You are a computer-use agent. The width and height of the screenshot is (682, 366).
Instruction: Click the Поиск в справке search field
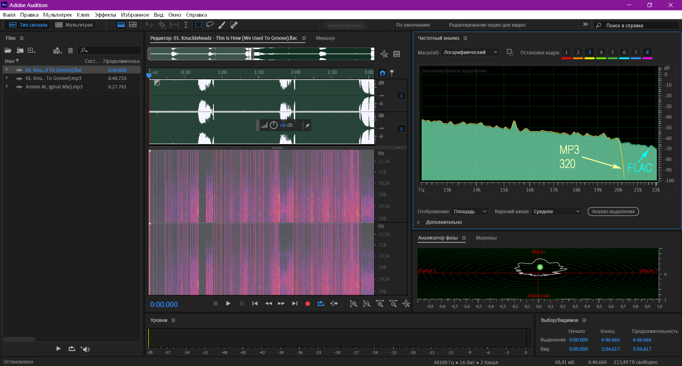pyautogui.click(x=637, y=25)
